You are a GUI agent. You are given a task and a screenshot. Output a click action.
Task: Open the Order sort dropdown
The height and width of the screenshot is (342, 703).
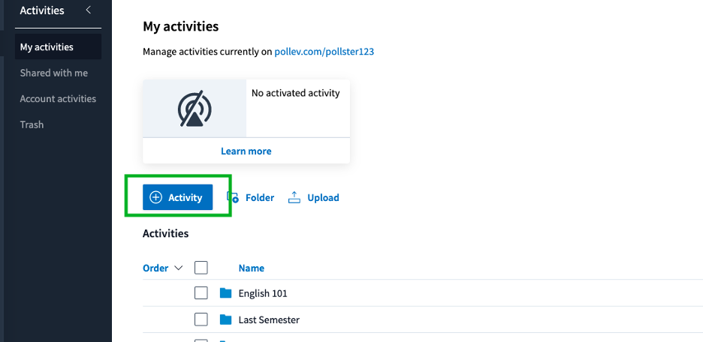pos(163,268)
